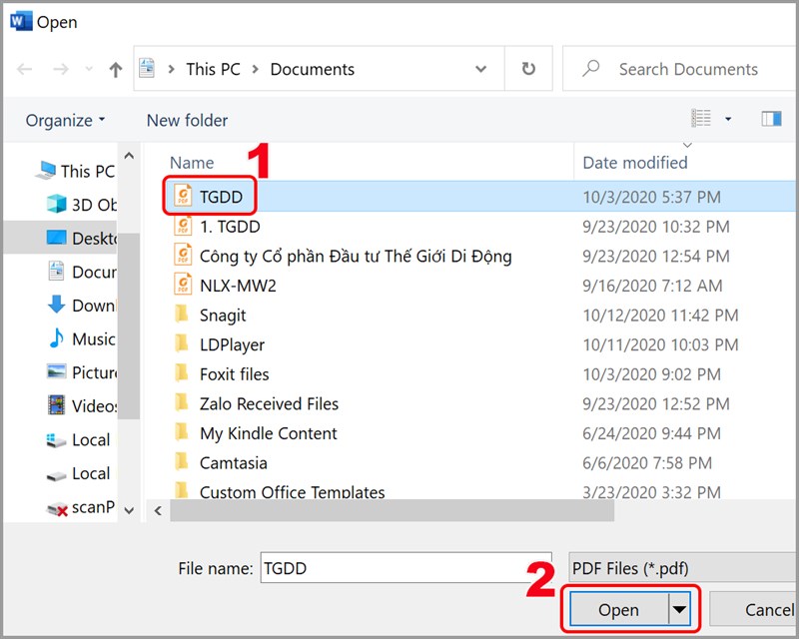The image size is (799, 639).
Task: Select My Kindle Content folder
Action: [x=268, y=433]
